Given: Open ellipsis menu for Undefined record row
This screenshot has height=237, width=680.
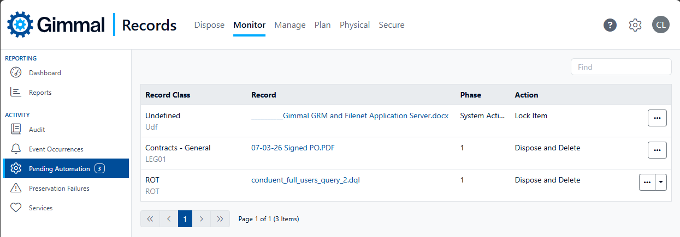Looking at the screenshot, I should click(x=657, y=118).
